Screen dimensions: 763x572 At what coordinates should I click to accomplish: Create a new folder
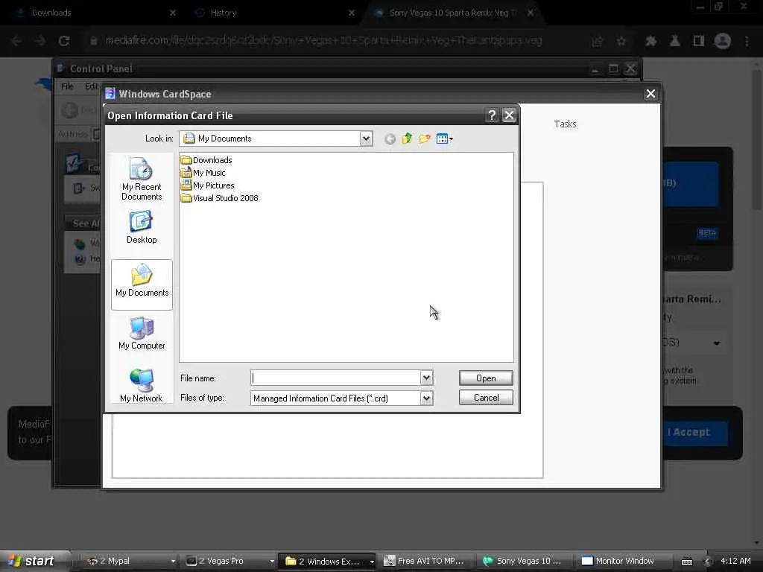coord(425,139)
